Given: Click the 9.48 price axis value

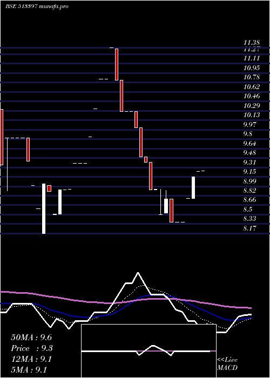Looking at the screenshot, I should (249, 153).
